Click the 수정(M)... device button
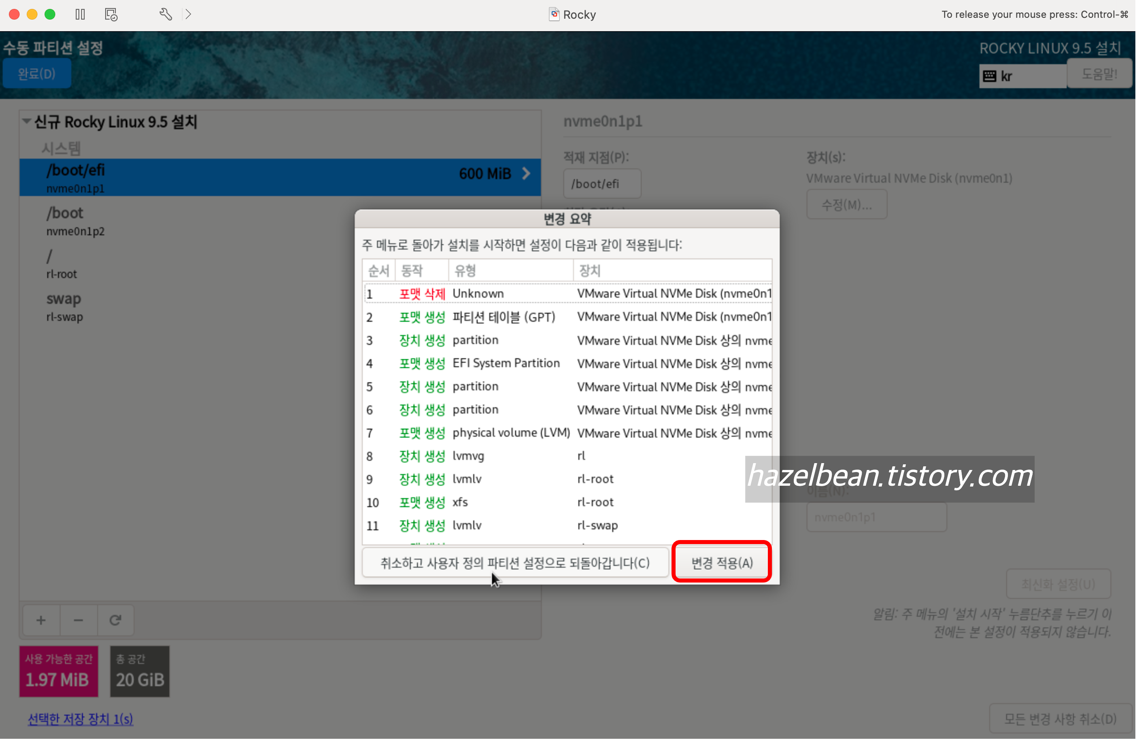Image resolution: width=1137 pixels, height=740 pixels. [x=847, y=205]
